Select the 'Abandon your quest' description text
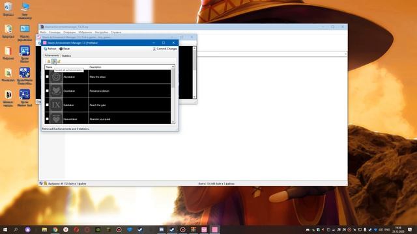 click(100, 119)
